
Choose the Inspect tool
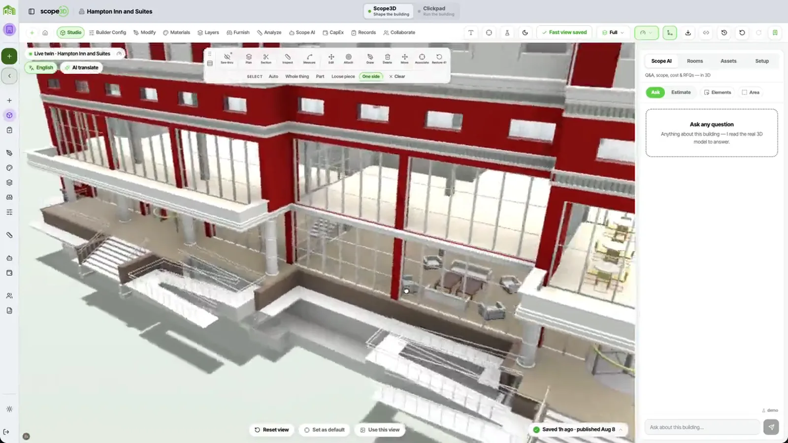[x=288, y=59]
